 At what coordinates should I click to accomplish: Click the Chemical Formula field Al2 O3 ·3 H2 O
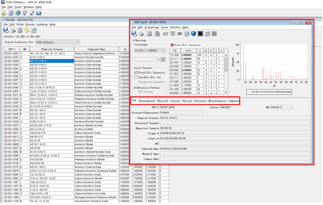(235, 118)
